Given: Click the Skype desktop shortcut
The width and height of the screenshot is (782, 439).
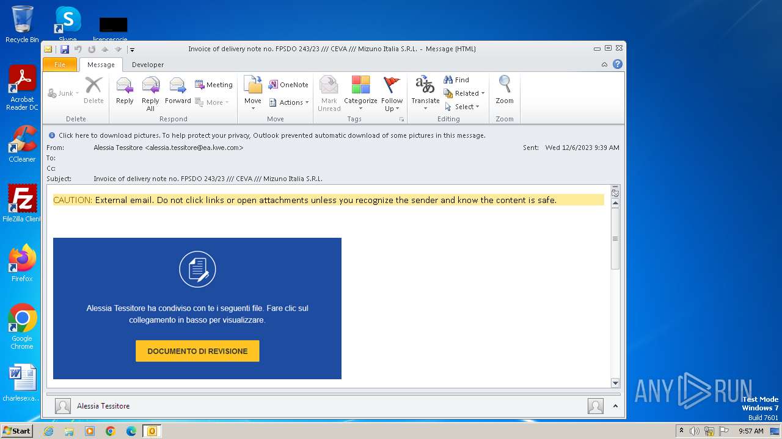Looking at the screenshot, I should coord(67,24).
